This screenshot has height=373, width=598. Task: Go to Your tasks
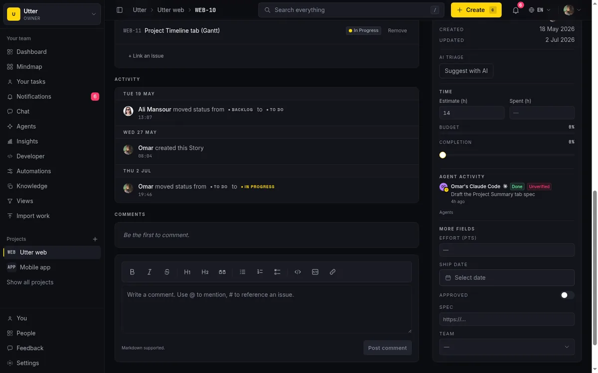[x=52, y=82]
